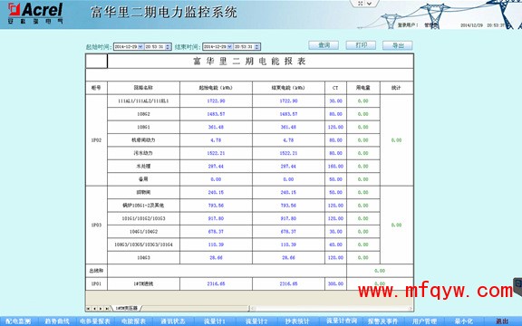
Task: Click the 查询 query button
Action: point(324,45)
